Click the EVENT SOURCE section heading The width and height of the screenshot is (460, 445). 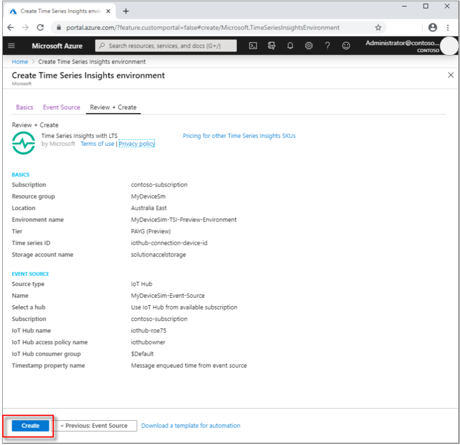pyautogui.click(x=30, y=274)
